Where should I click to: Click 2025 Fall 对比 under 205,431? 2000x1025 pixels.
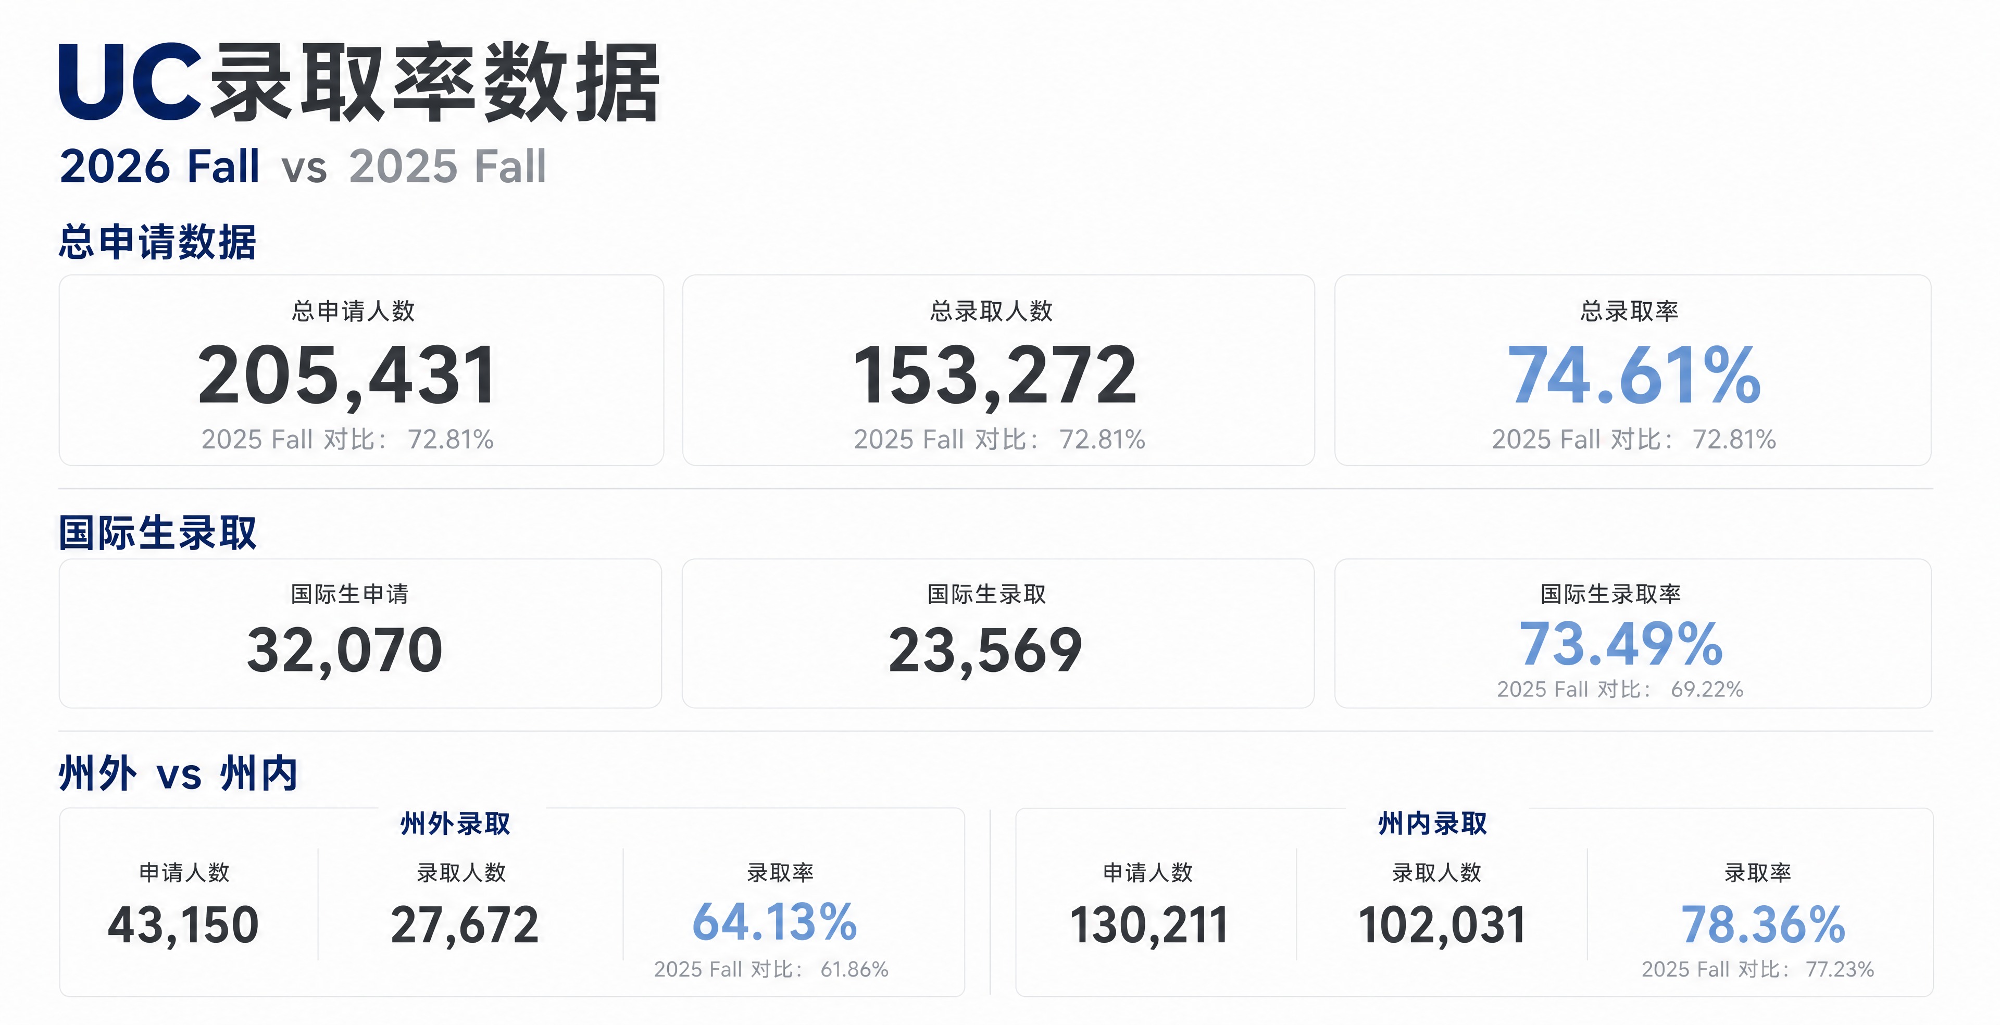point(347,440)
